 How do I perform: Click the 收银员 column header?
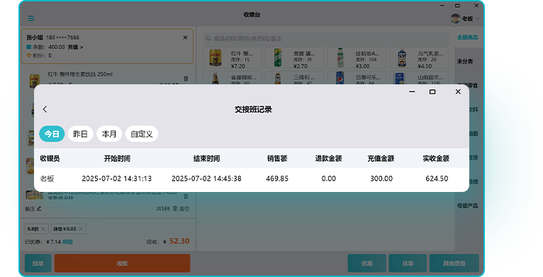click(x=50, y=159)
